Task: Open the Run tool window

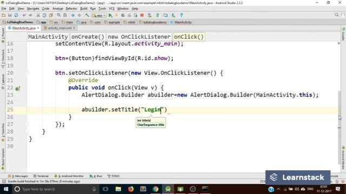Action: (x=96, y=176)
